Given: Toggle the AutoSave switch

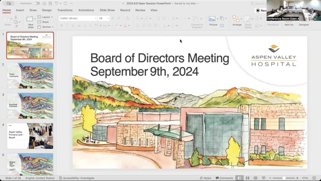Looking at the screenshot, I should [x=37, y=4].
